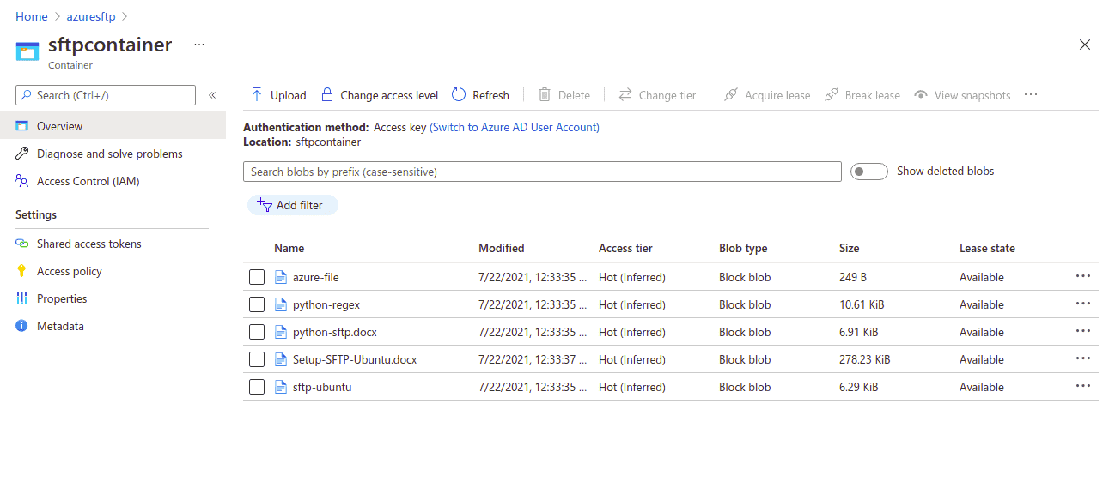Image resolution: width=1115 pixels, height=500 pixels.
Task: Click the 278.23 KiB size value
Action: point(865,359)
